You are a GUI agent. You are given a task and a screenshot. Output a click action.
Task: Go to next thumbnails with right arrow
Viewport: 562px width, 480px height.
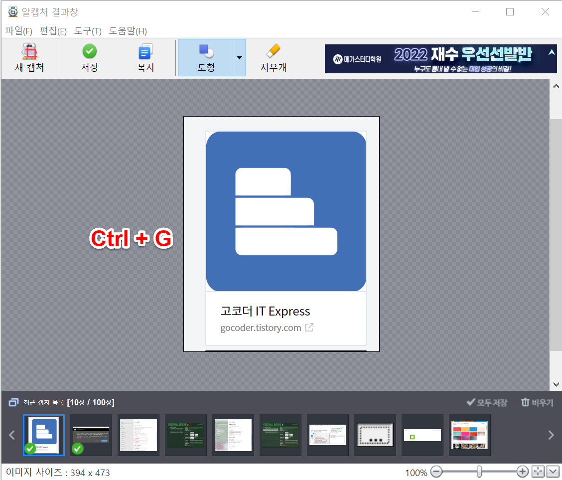[551, 435]
